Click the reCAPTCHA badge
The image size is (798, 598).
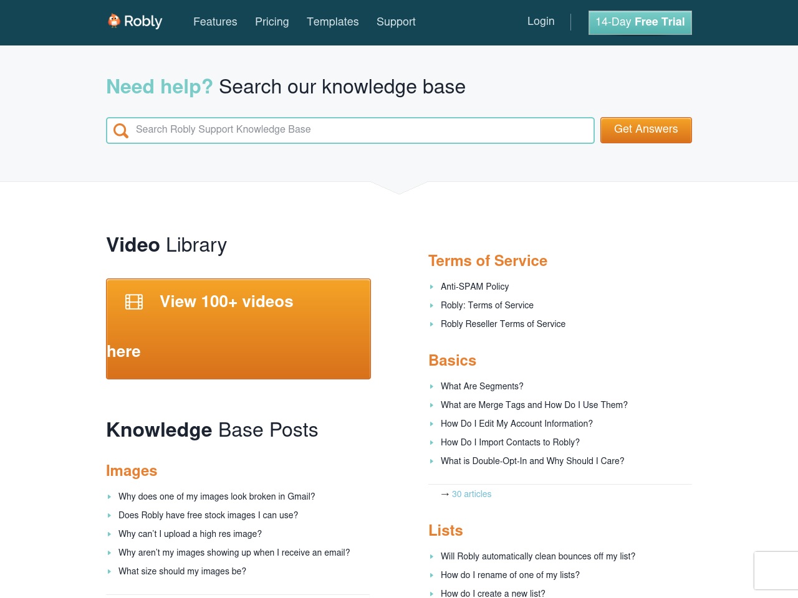[x=776, y=571]
